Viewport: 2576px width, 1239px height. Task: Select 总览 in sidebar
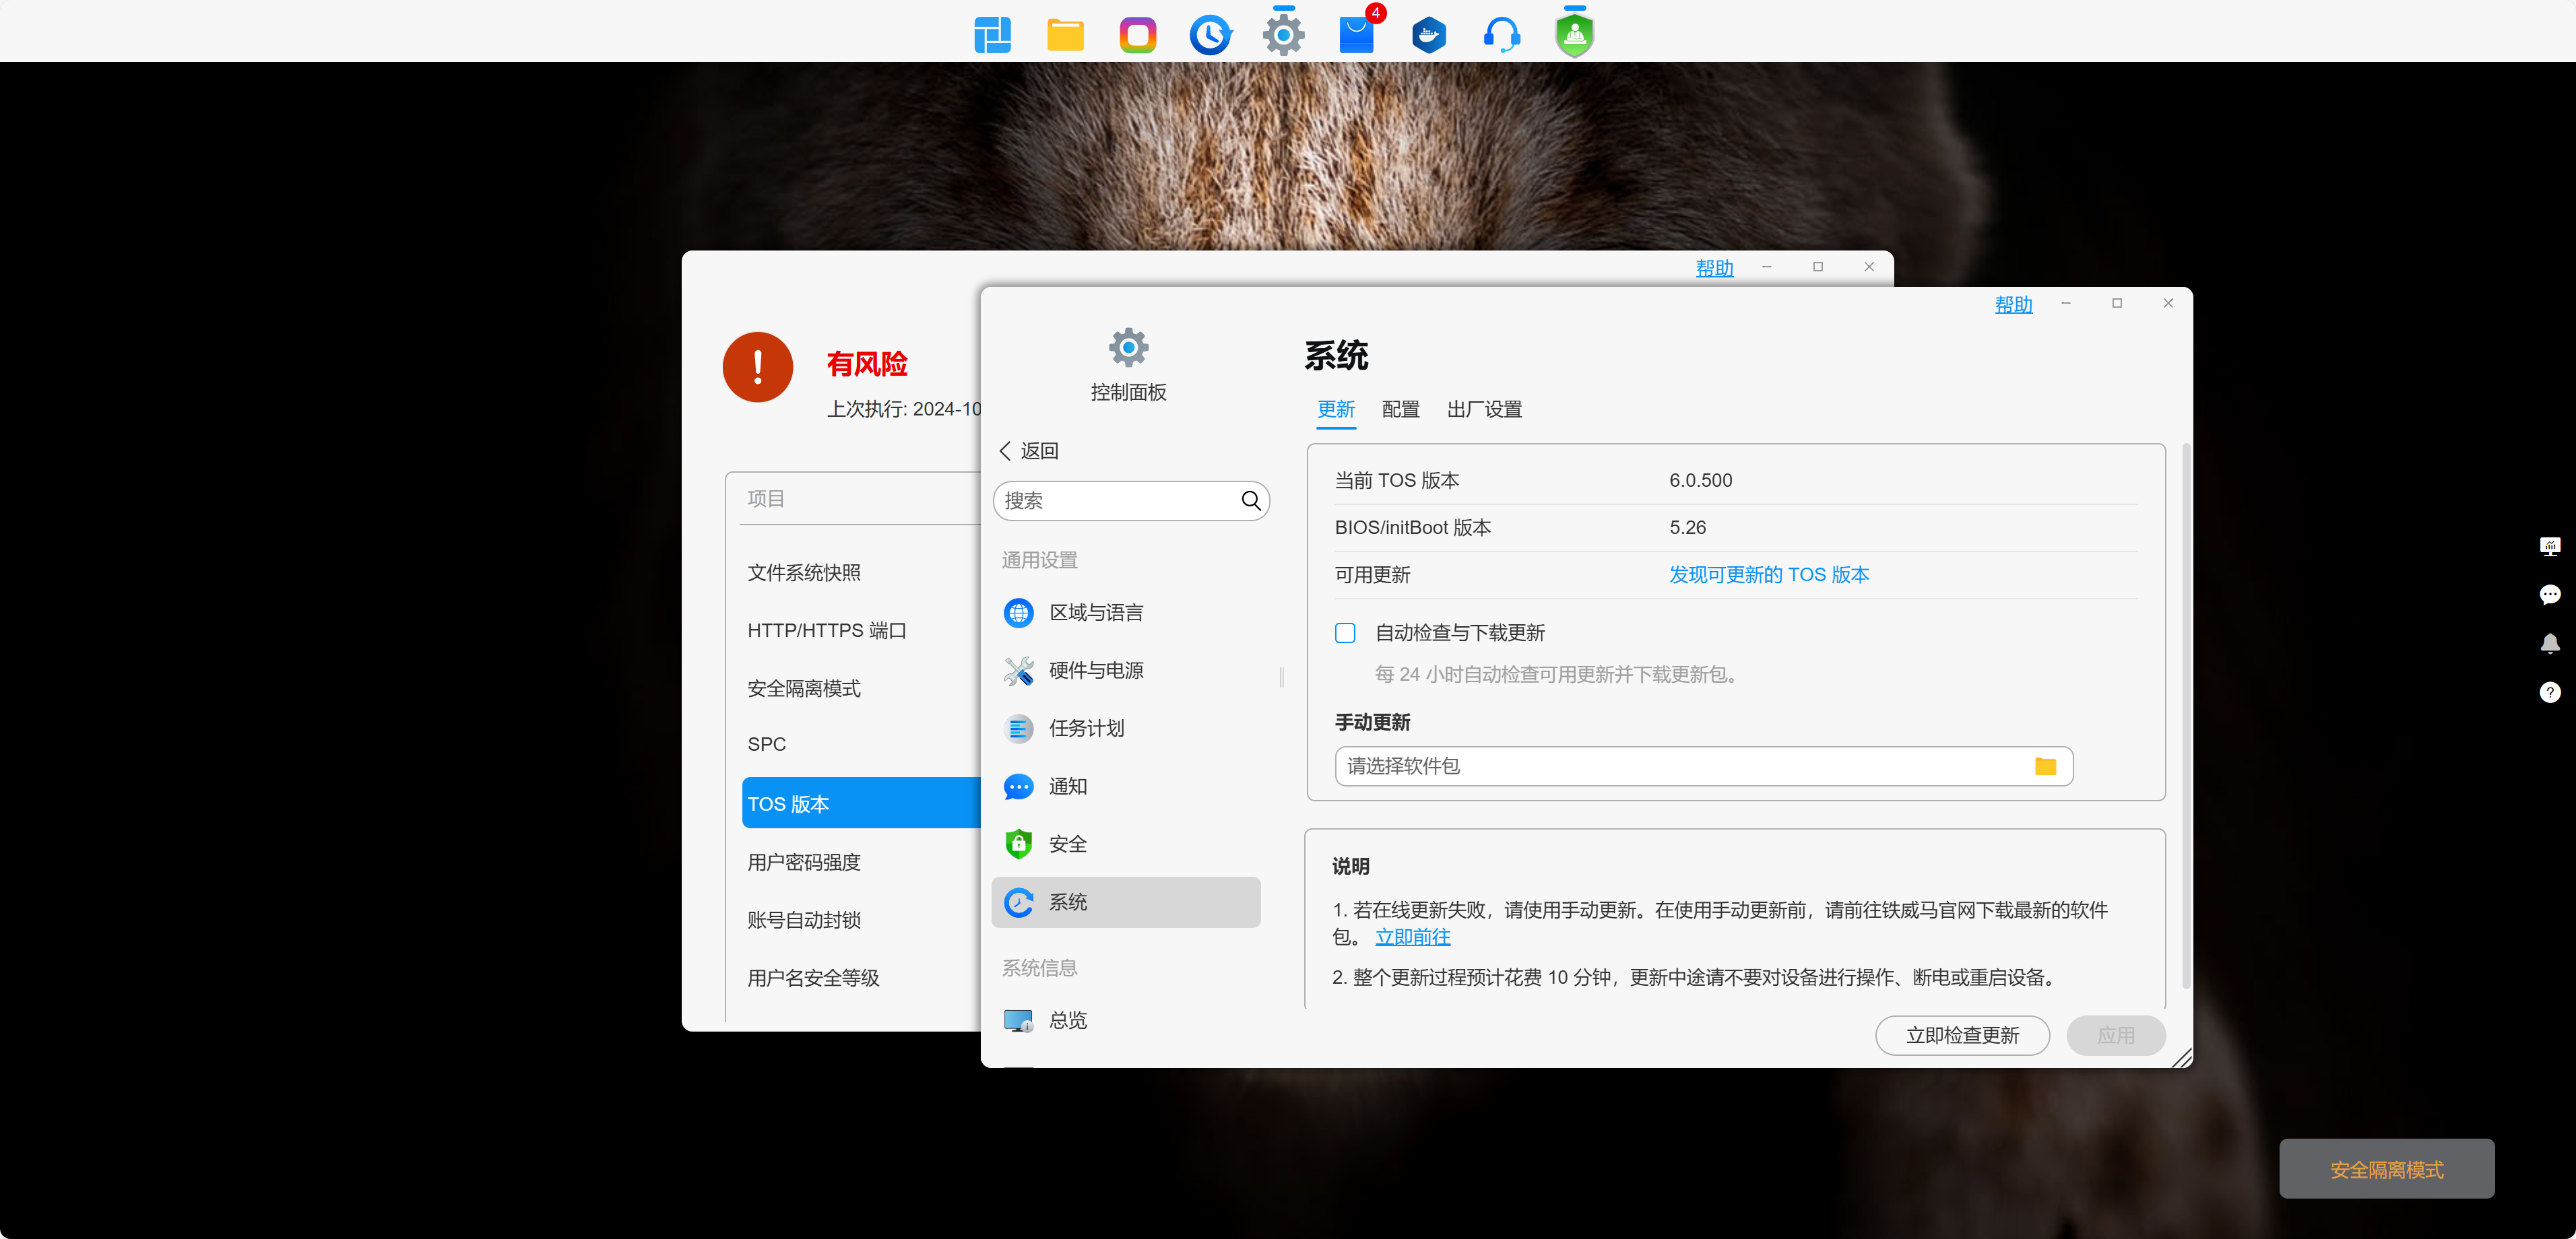[x=1125, y=1020]
